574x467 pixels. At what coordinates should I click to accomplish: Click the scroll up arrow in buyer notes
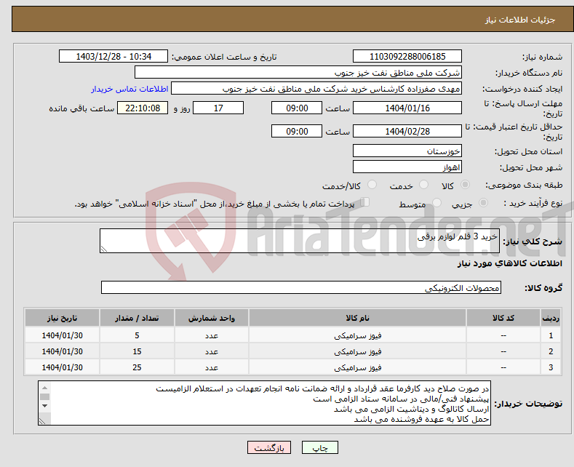44,388
